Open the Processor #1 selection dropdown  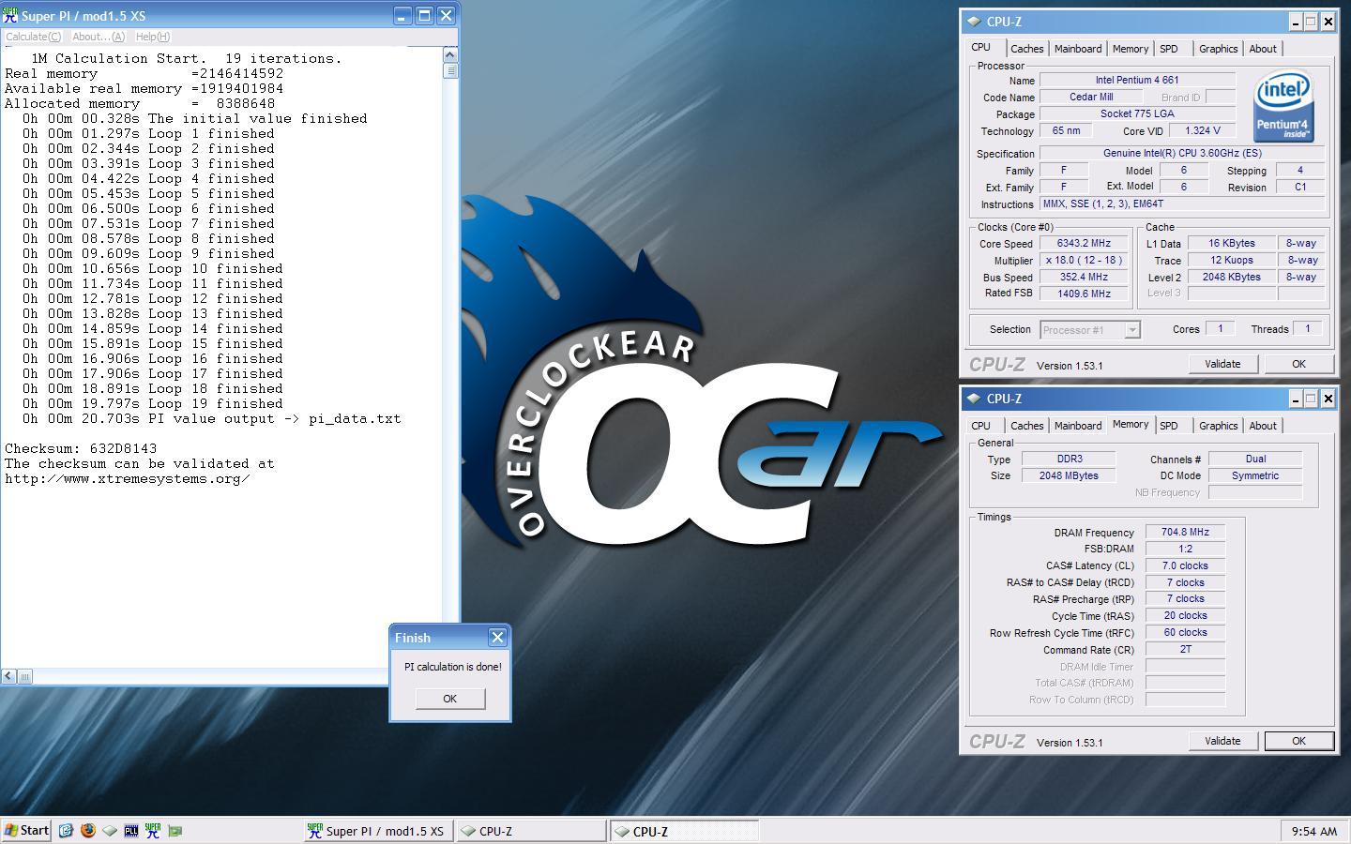coord(1090,330)
